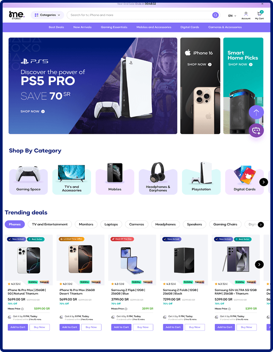Open Gaming Essentials menu item
Image resolution: width=273 pixels, height=352 pixels.
pyautogui.click(x=114, y=27)
